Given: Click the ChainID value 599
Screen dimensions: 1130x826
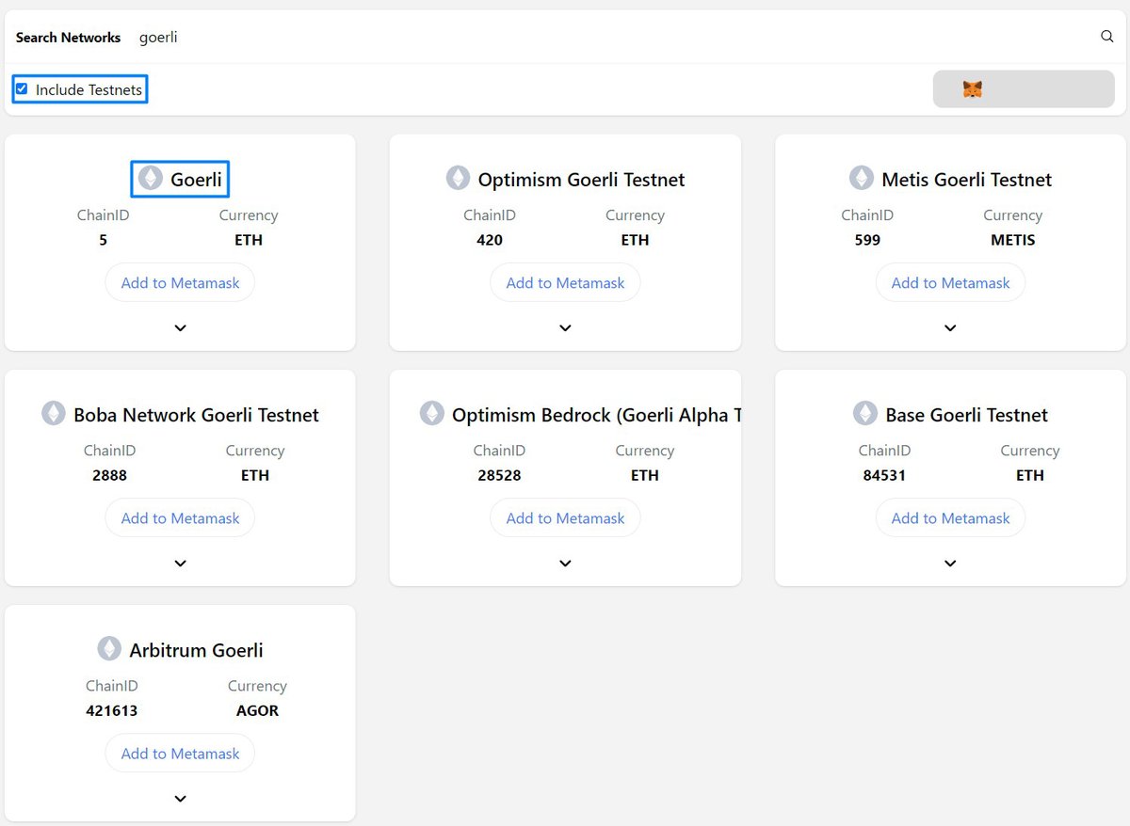Looking at the screenshot, I should [x=867, y=240].
